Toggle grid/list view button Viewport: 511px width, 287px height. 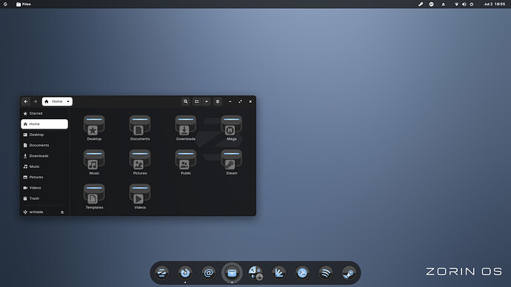click(x=197, y=101)
